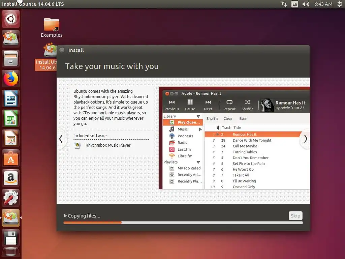Select the Turning Tables track
Viewport: 345px width, 259px height.
tap(257, 152)
